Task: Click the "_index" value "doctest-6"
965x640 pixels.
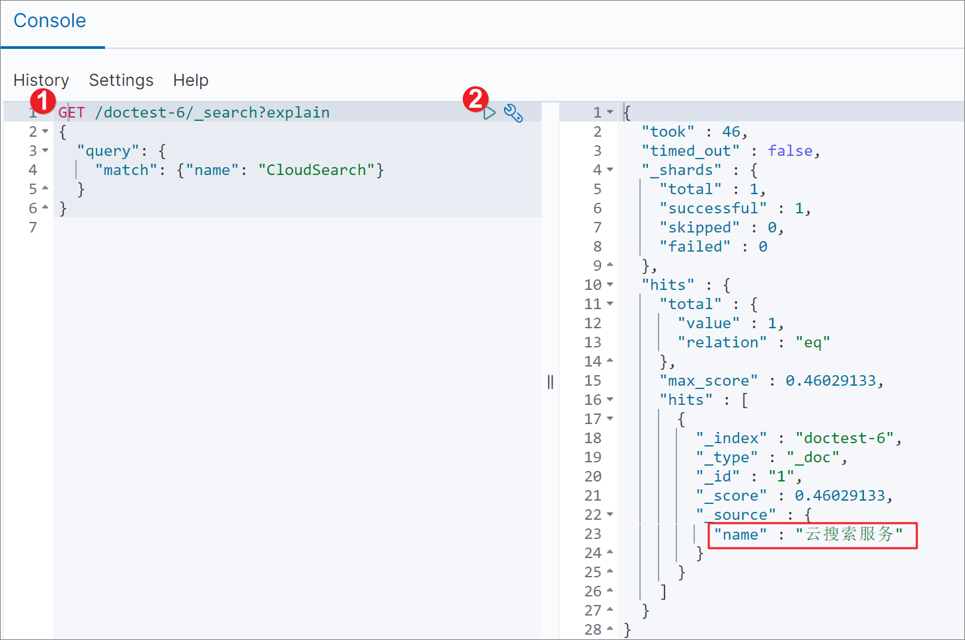Action: pos(845,438)
